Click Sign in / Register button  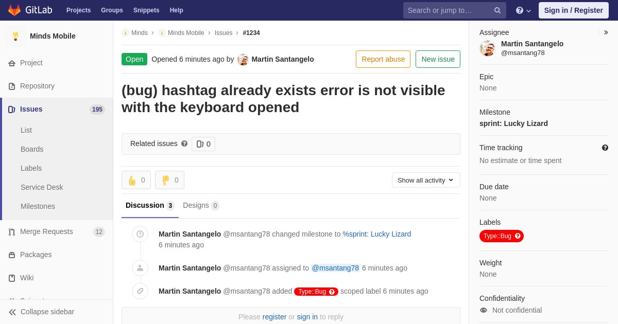tap(573, 10)
